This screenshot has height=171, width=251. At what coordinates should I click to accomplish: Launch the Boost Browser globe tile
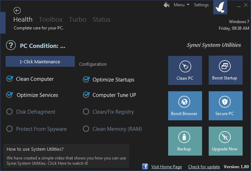[x=185, y=106]
